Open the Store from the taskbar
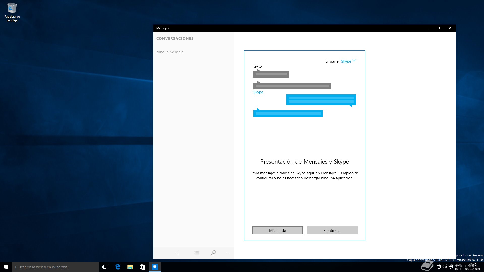 pyautogui.click(x=142, y=267)
